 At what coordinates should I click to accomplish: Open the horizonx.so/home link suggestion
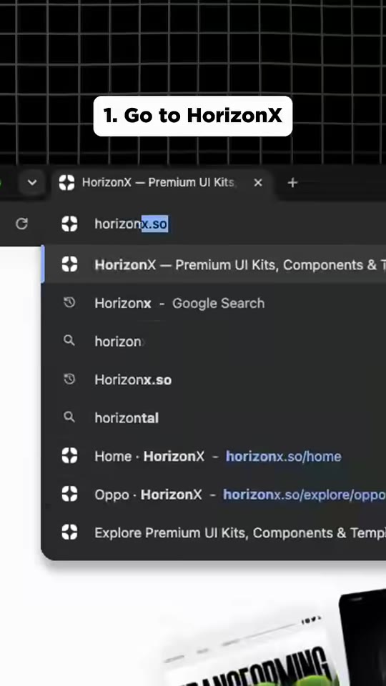pos(214,456)
